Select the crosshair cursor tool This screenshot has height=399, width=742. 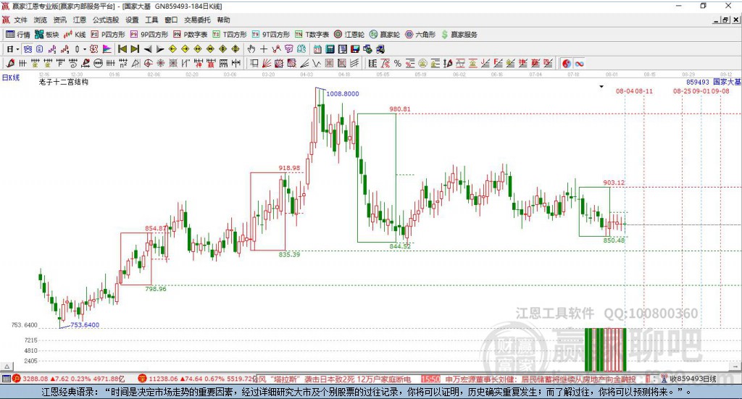[264, 49]
